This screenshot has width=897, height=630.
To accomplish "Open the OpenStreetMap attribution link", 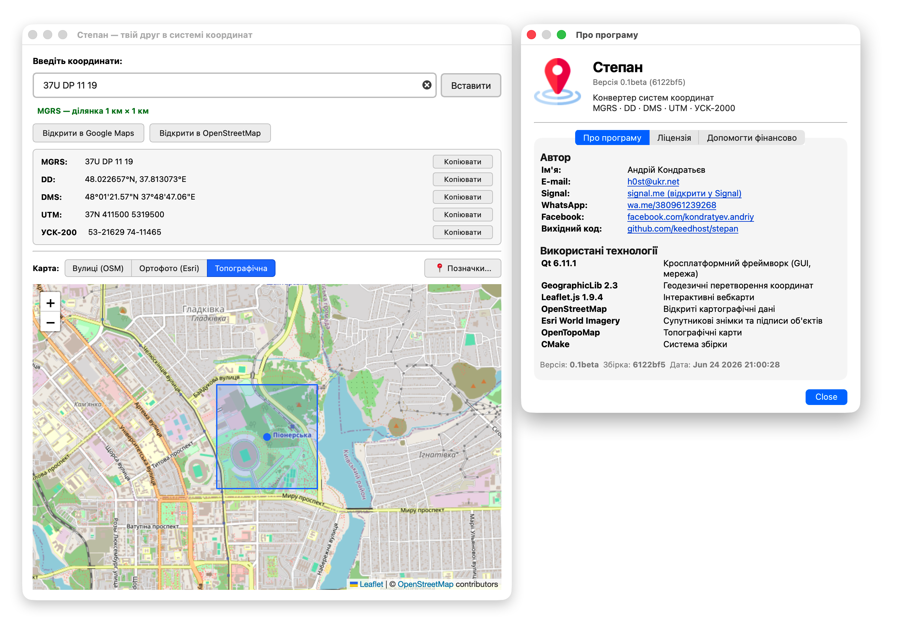I will tap(425, 584).
